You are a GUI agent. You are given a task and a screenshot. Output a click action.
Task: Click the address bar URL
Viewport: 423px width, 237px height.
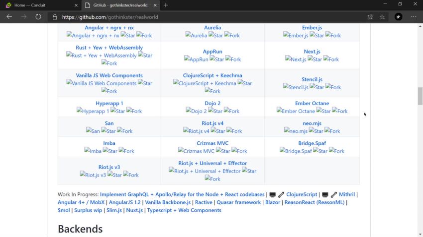(110, 17)
